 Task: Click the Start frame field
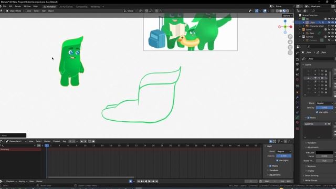tap(270, 181)
